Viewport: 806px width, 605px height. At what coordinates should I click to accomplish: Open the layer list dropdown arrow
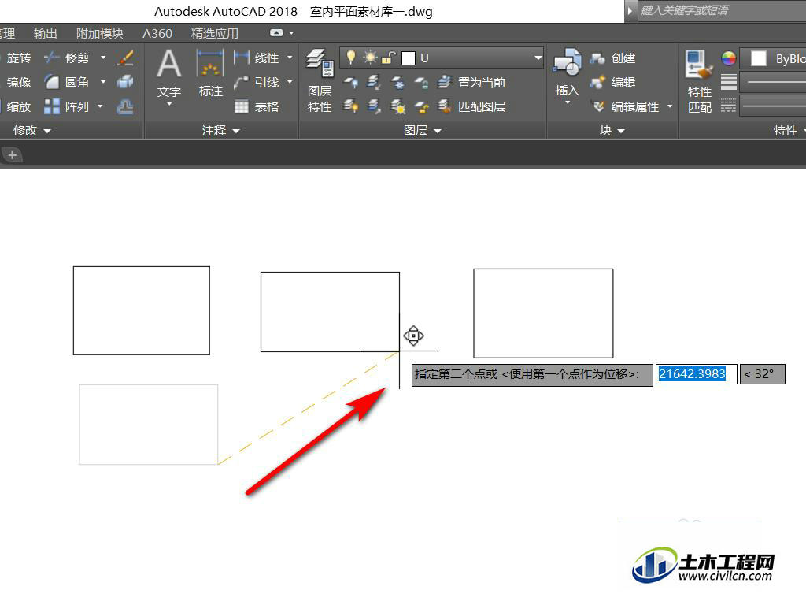click(538, 58)
